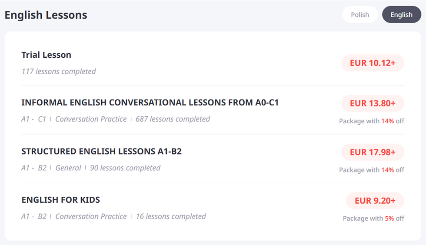Viewport: 426px width, 245px height.
Task: Click the 90 lessons completed text
Action: point(125,168)
